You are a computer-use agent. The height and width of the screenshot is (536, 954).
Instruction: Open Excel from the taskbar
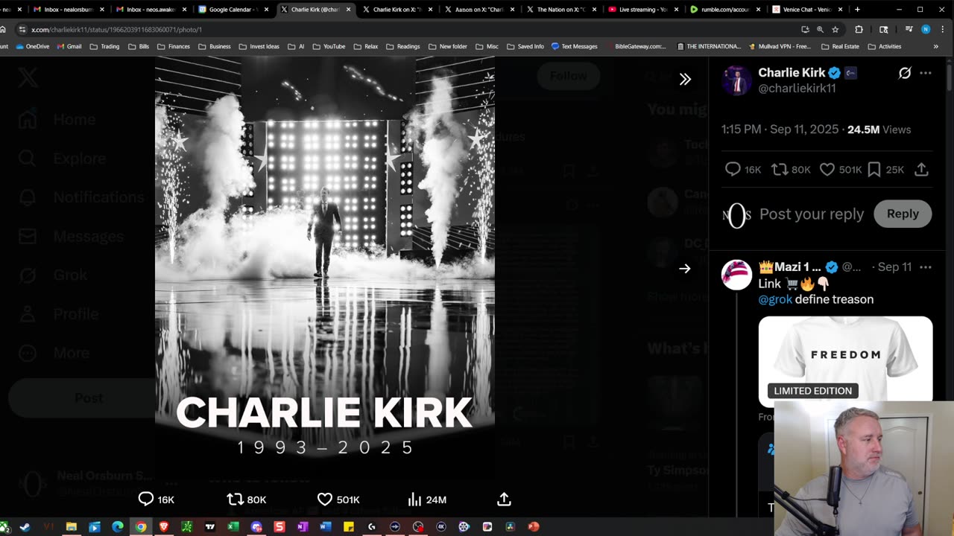tap(233, 526)
